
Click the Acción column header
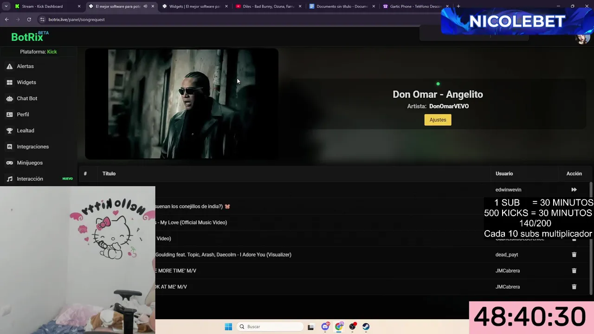click(x=574, y=173)
